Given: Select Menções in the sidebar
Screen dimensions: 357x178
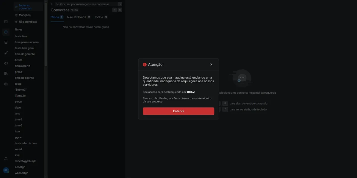Looking at the screenshot, I should (25, 15).
